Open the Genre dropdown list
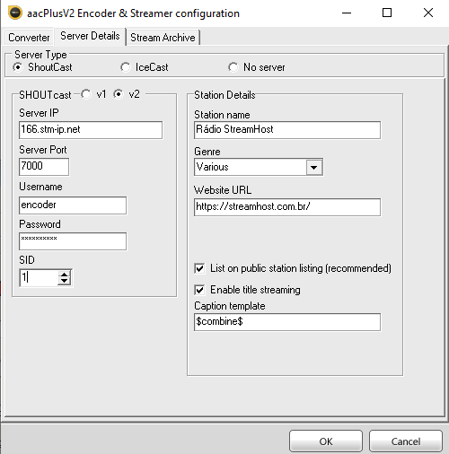449x454 pixels. 314,167
